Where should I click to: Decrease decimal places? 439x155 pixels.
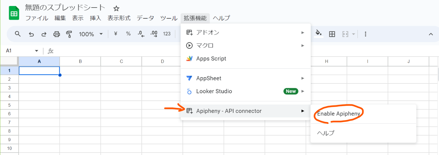pos(141,34)
